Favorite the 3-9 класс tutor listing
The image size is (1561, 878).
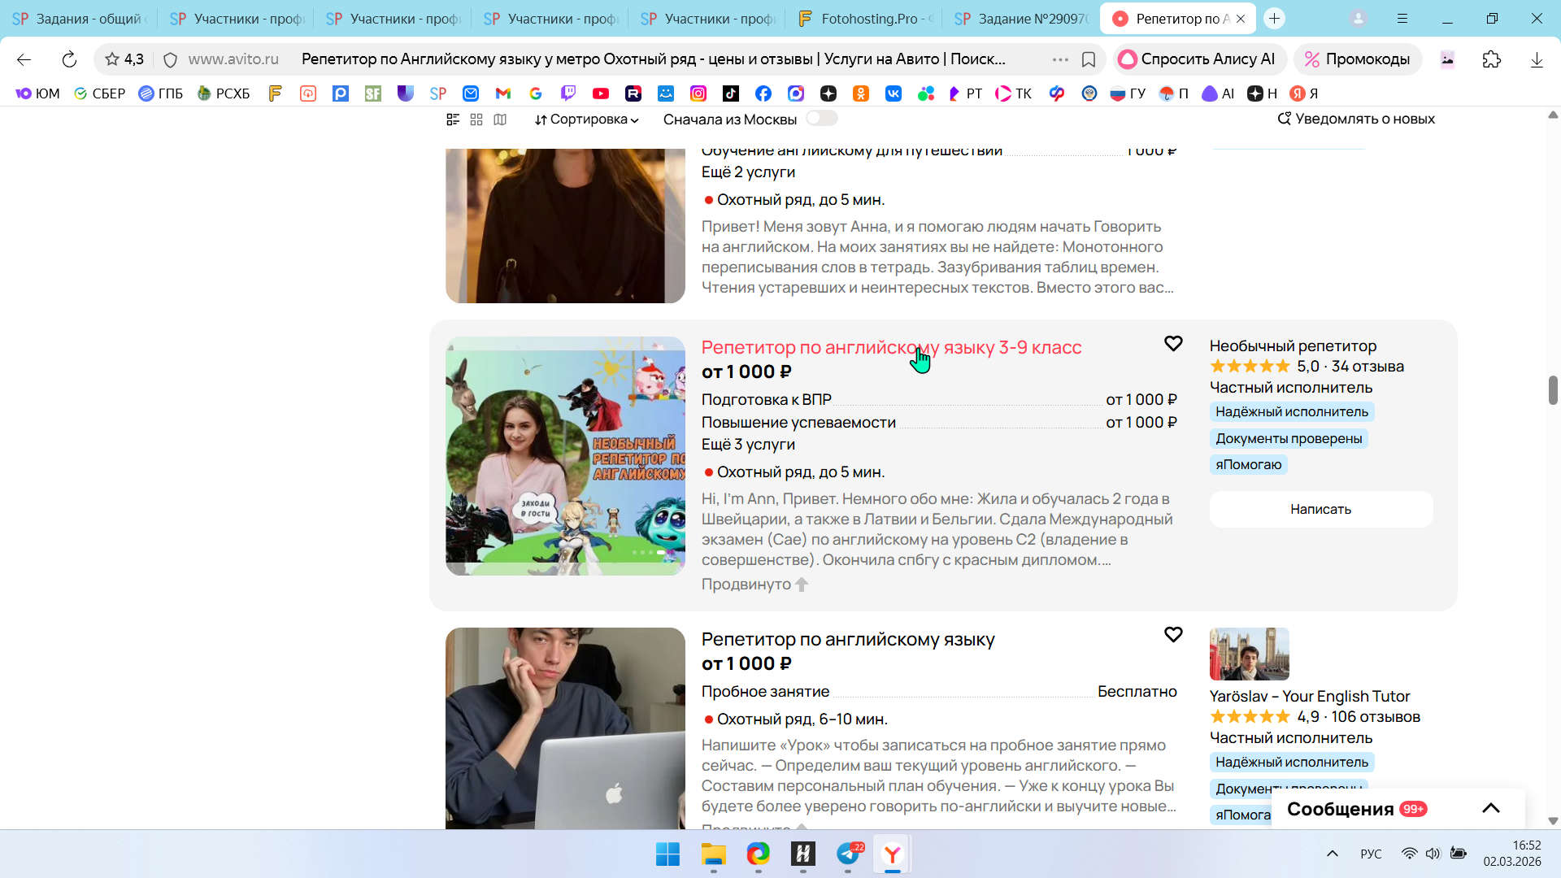(x=1172, y=344)
